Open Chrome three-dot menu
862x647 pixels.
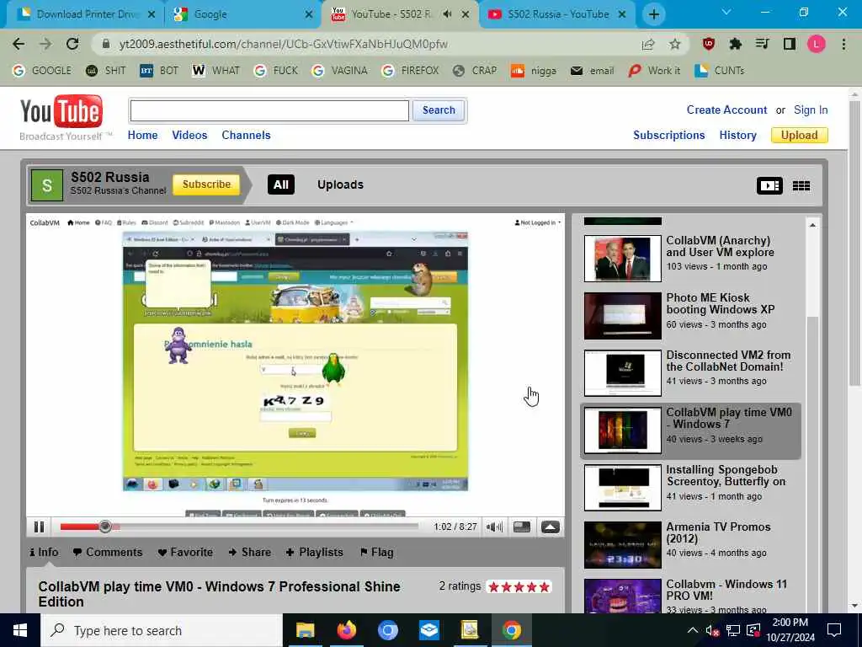click(843, 44)
